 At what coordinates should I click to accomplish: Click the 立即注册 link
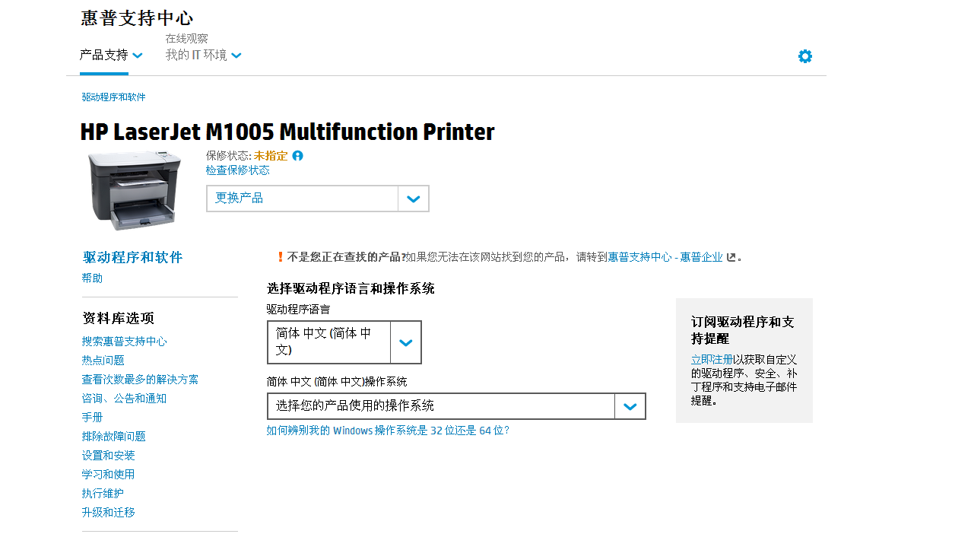(x=712, y=359)
